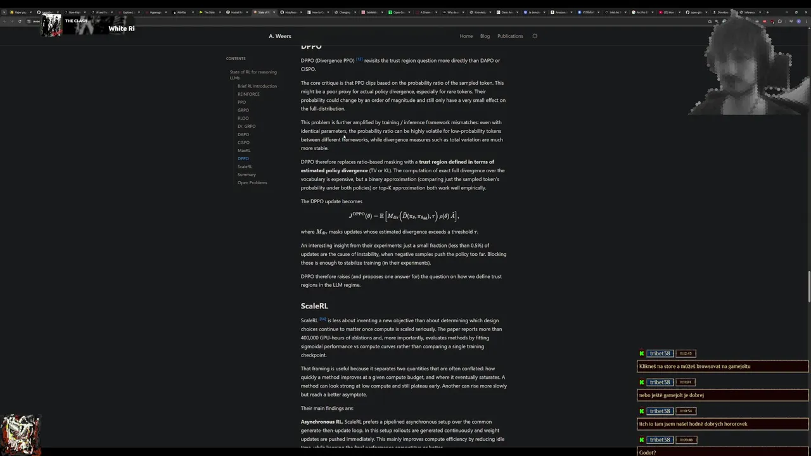Open the Home nav link
The height and width of the screenshot is (456, 811).
(x=466, y=36)
